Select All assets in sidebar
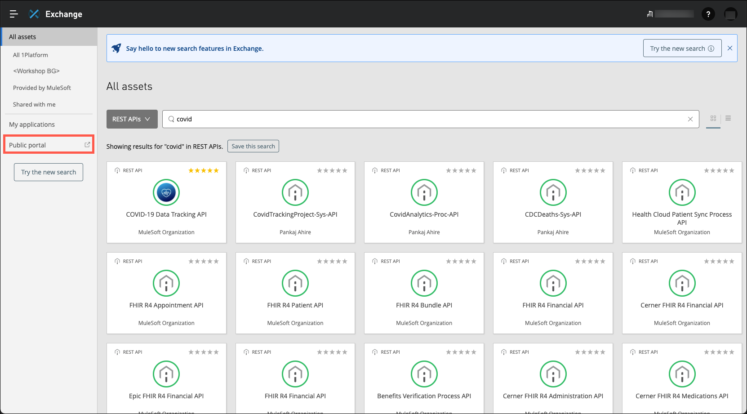The image size is (747, 414). pos(49,37)
